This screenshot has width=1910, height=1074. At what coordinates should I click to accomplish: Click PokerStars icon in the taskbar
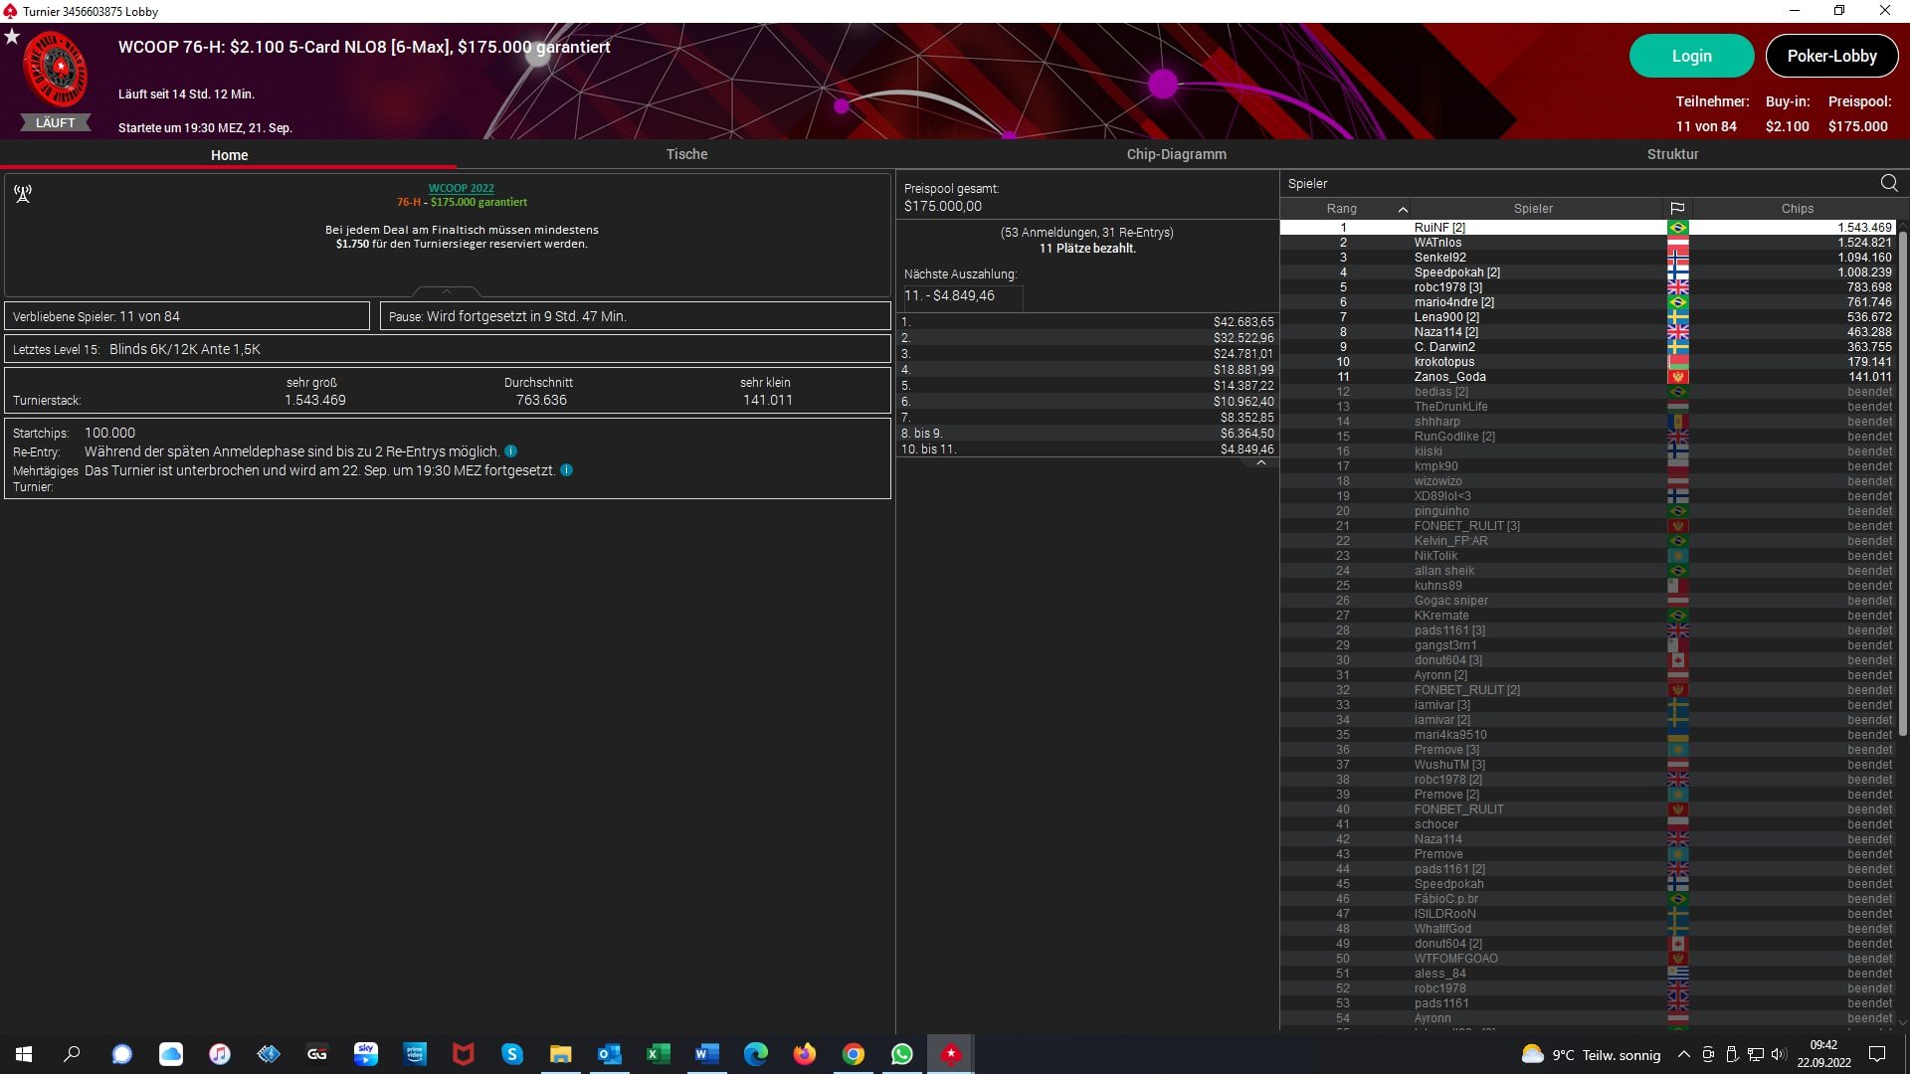[950, 1054]
